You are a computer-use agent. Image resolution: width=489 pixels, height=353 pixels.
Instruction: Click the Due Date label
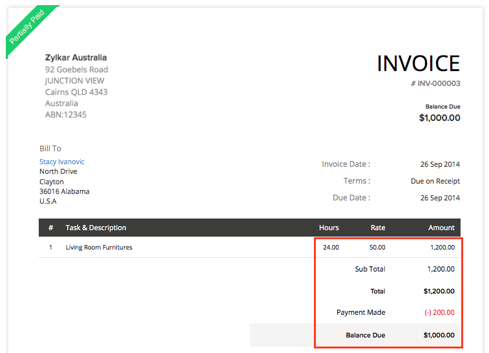(x=351, y=198)
